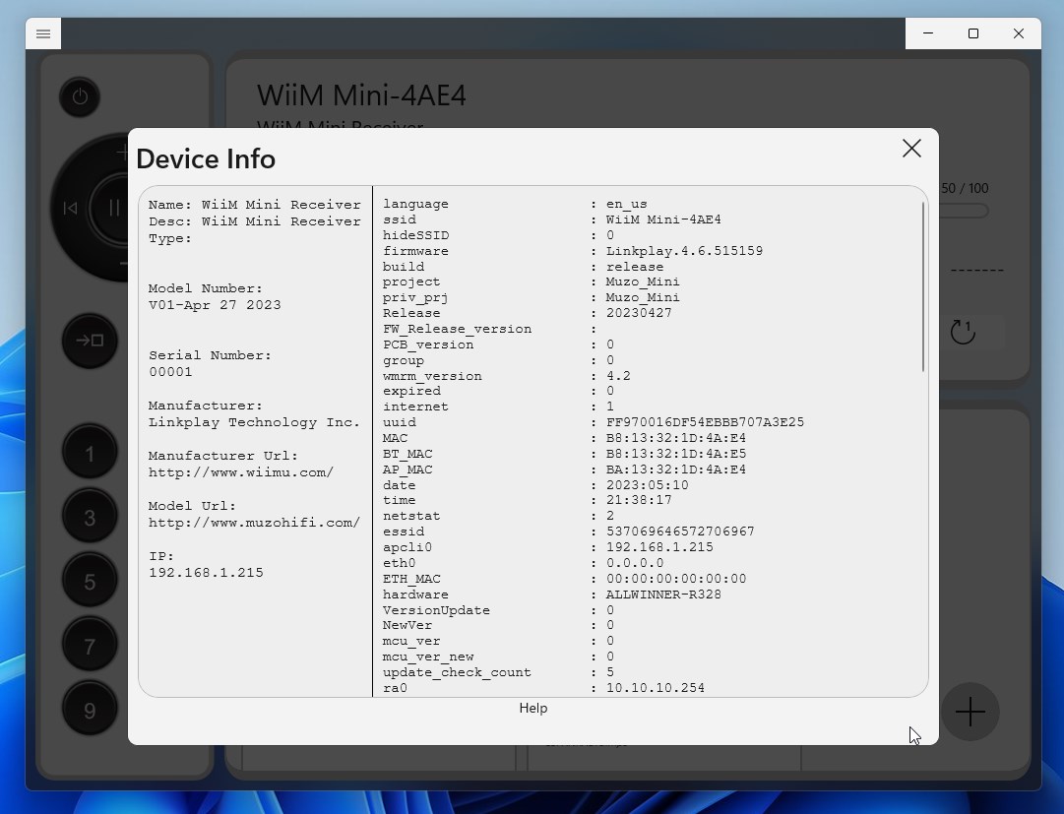Open the hamburger menu
This screenshot has height=814, width=1064.
tap(43, 33)
